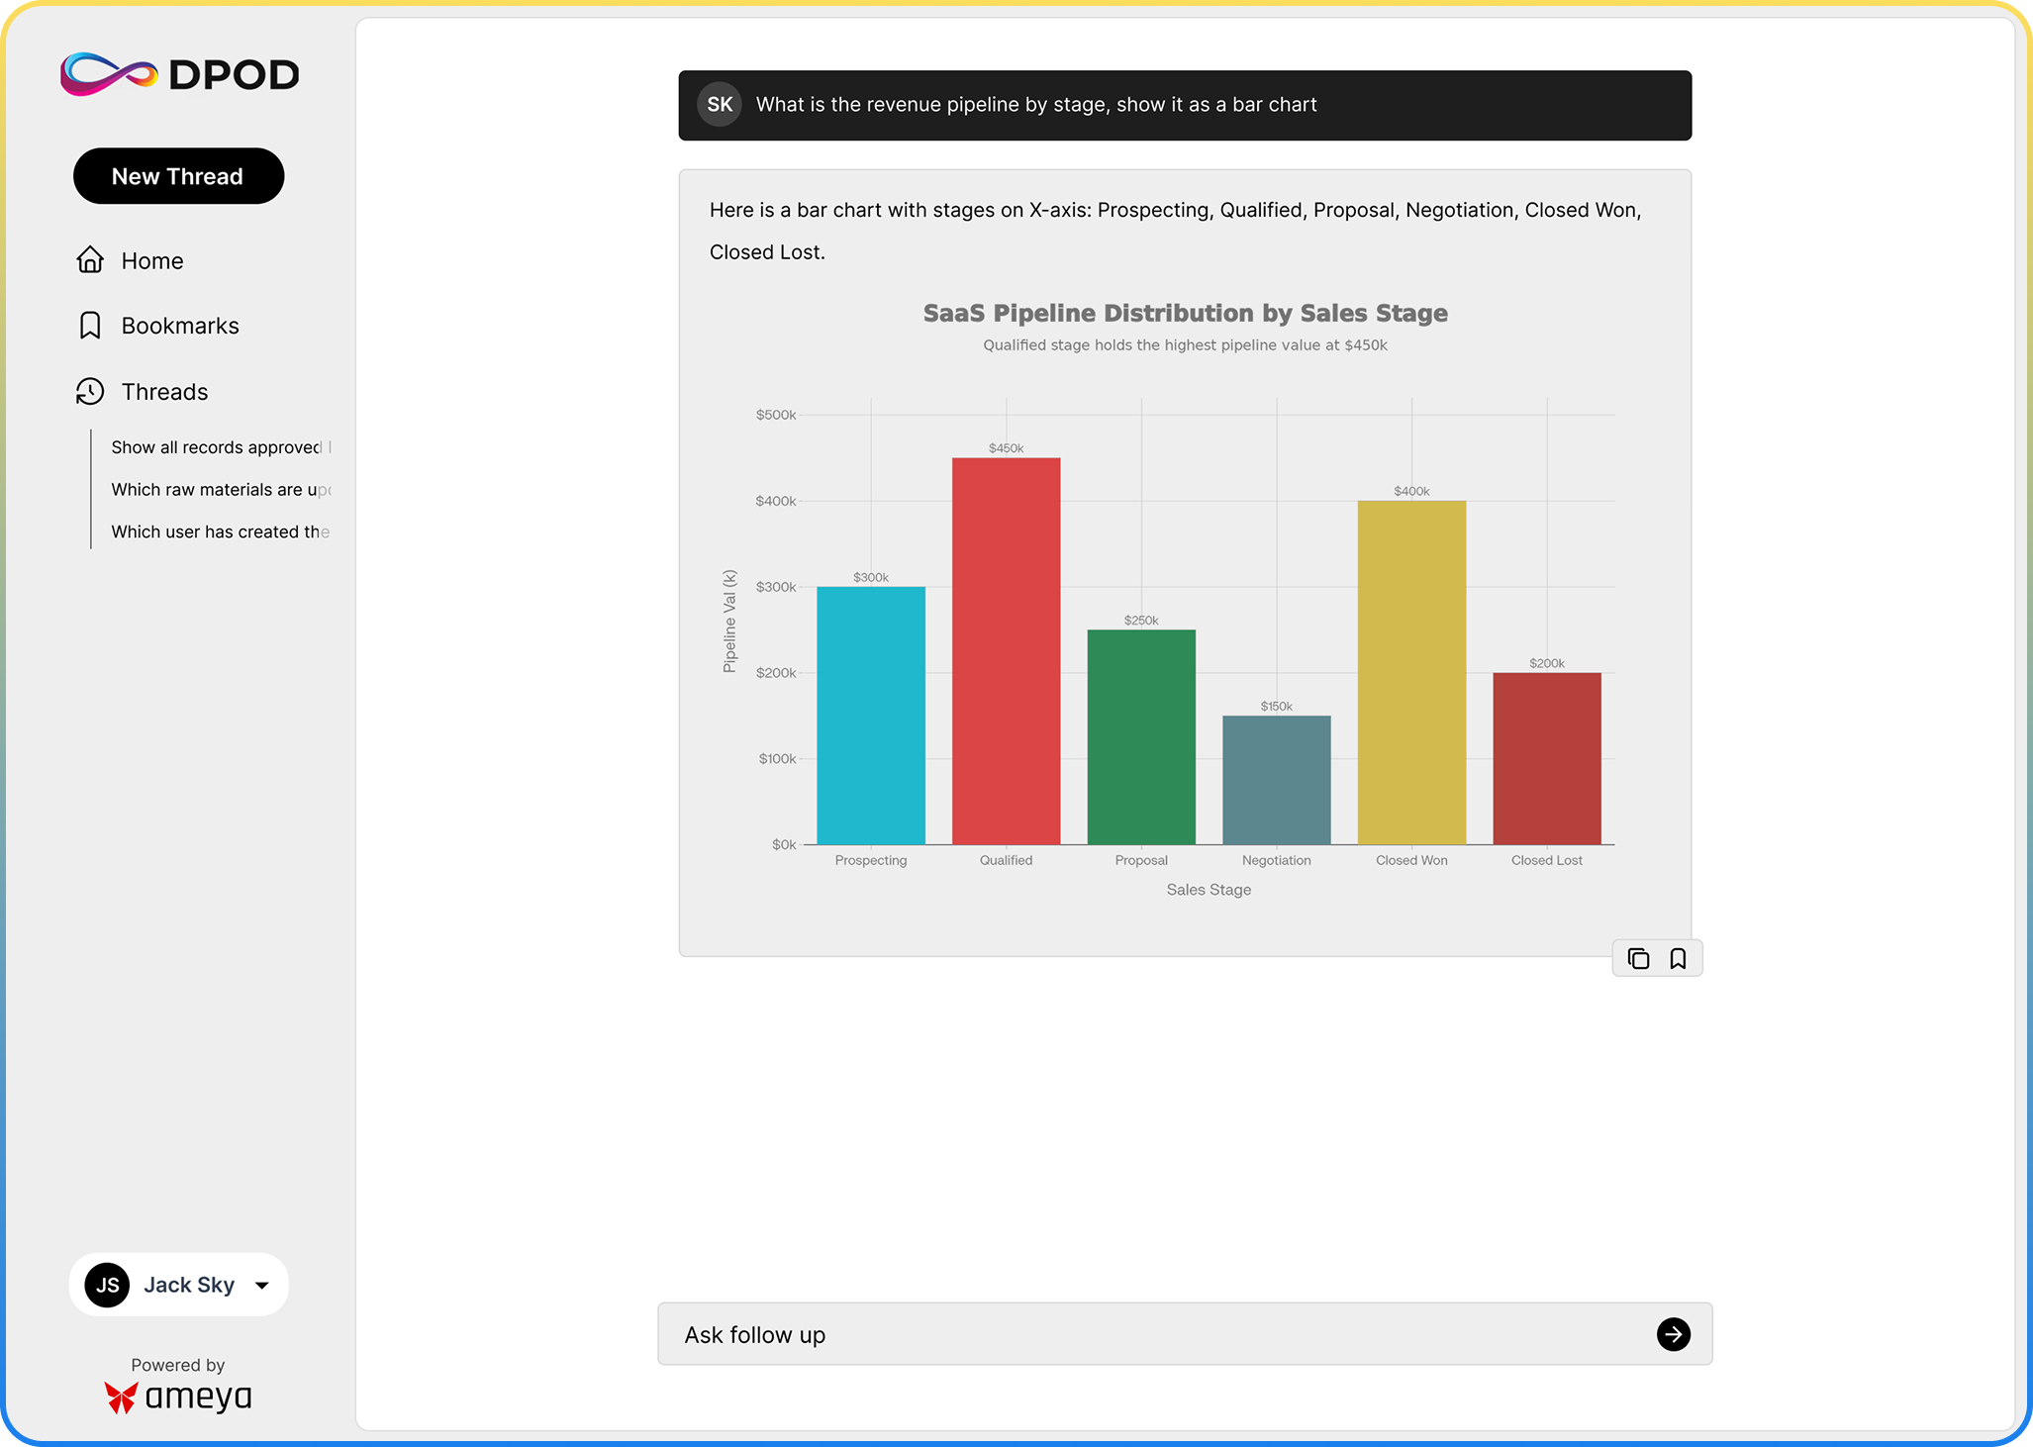This screenshot has height=1447, width=2033.
Task: Click the Home house icon
Action: [x=90, y=260]
